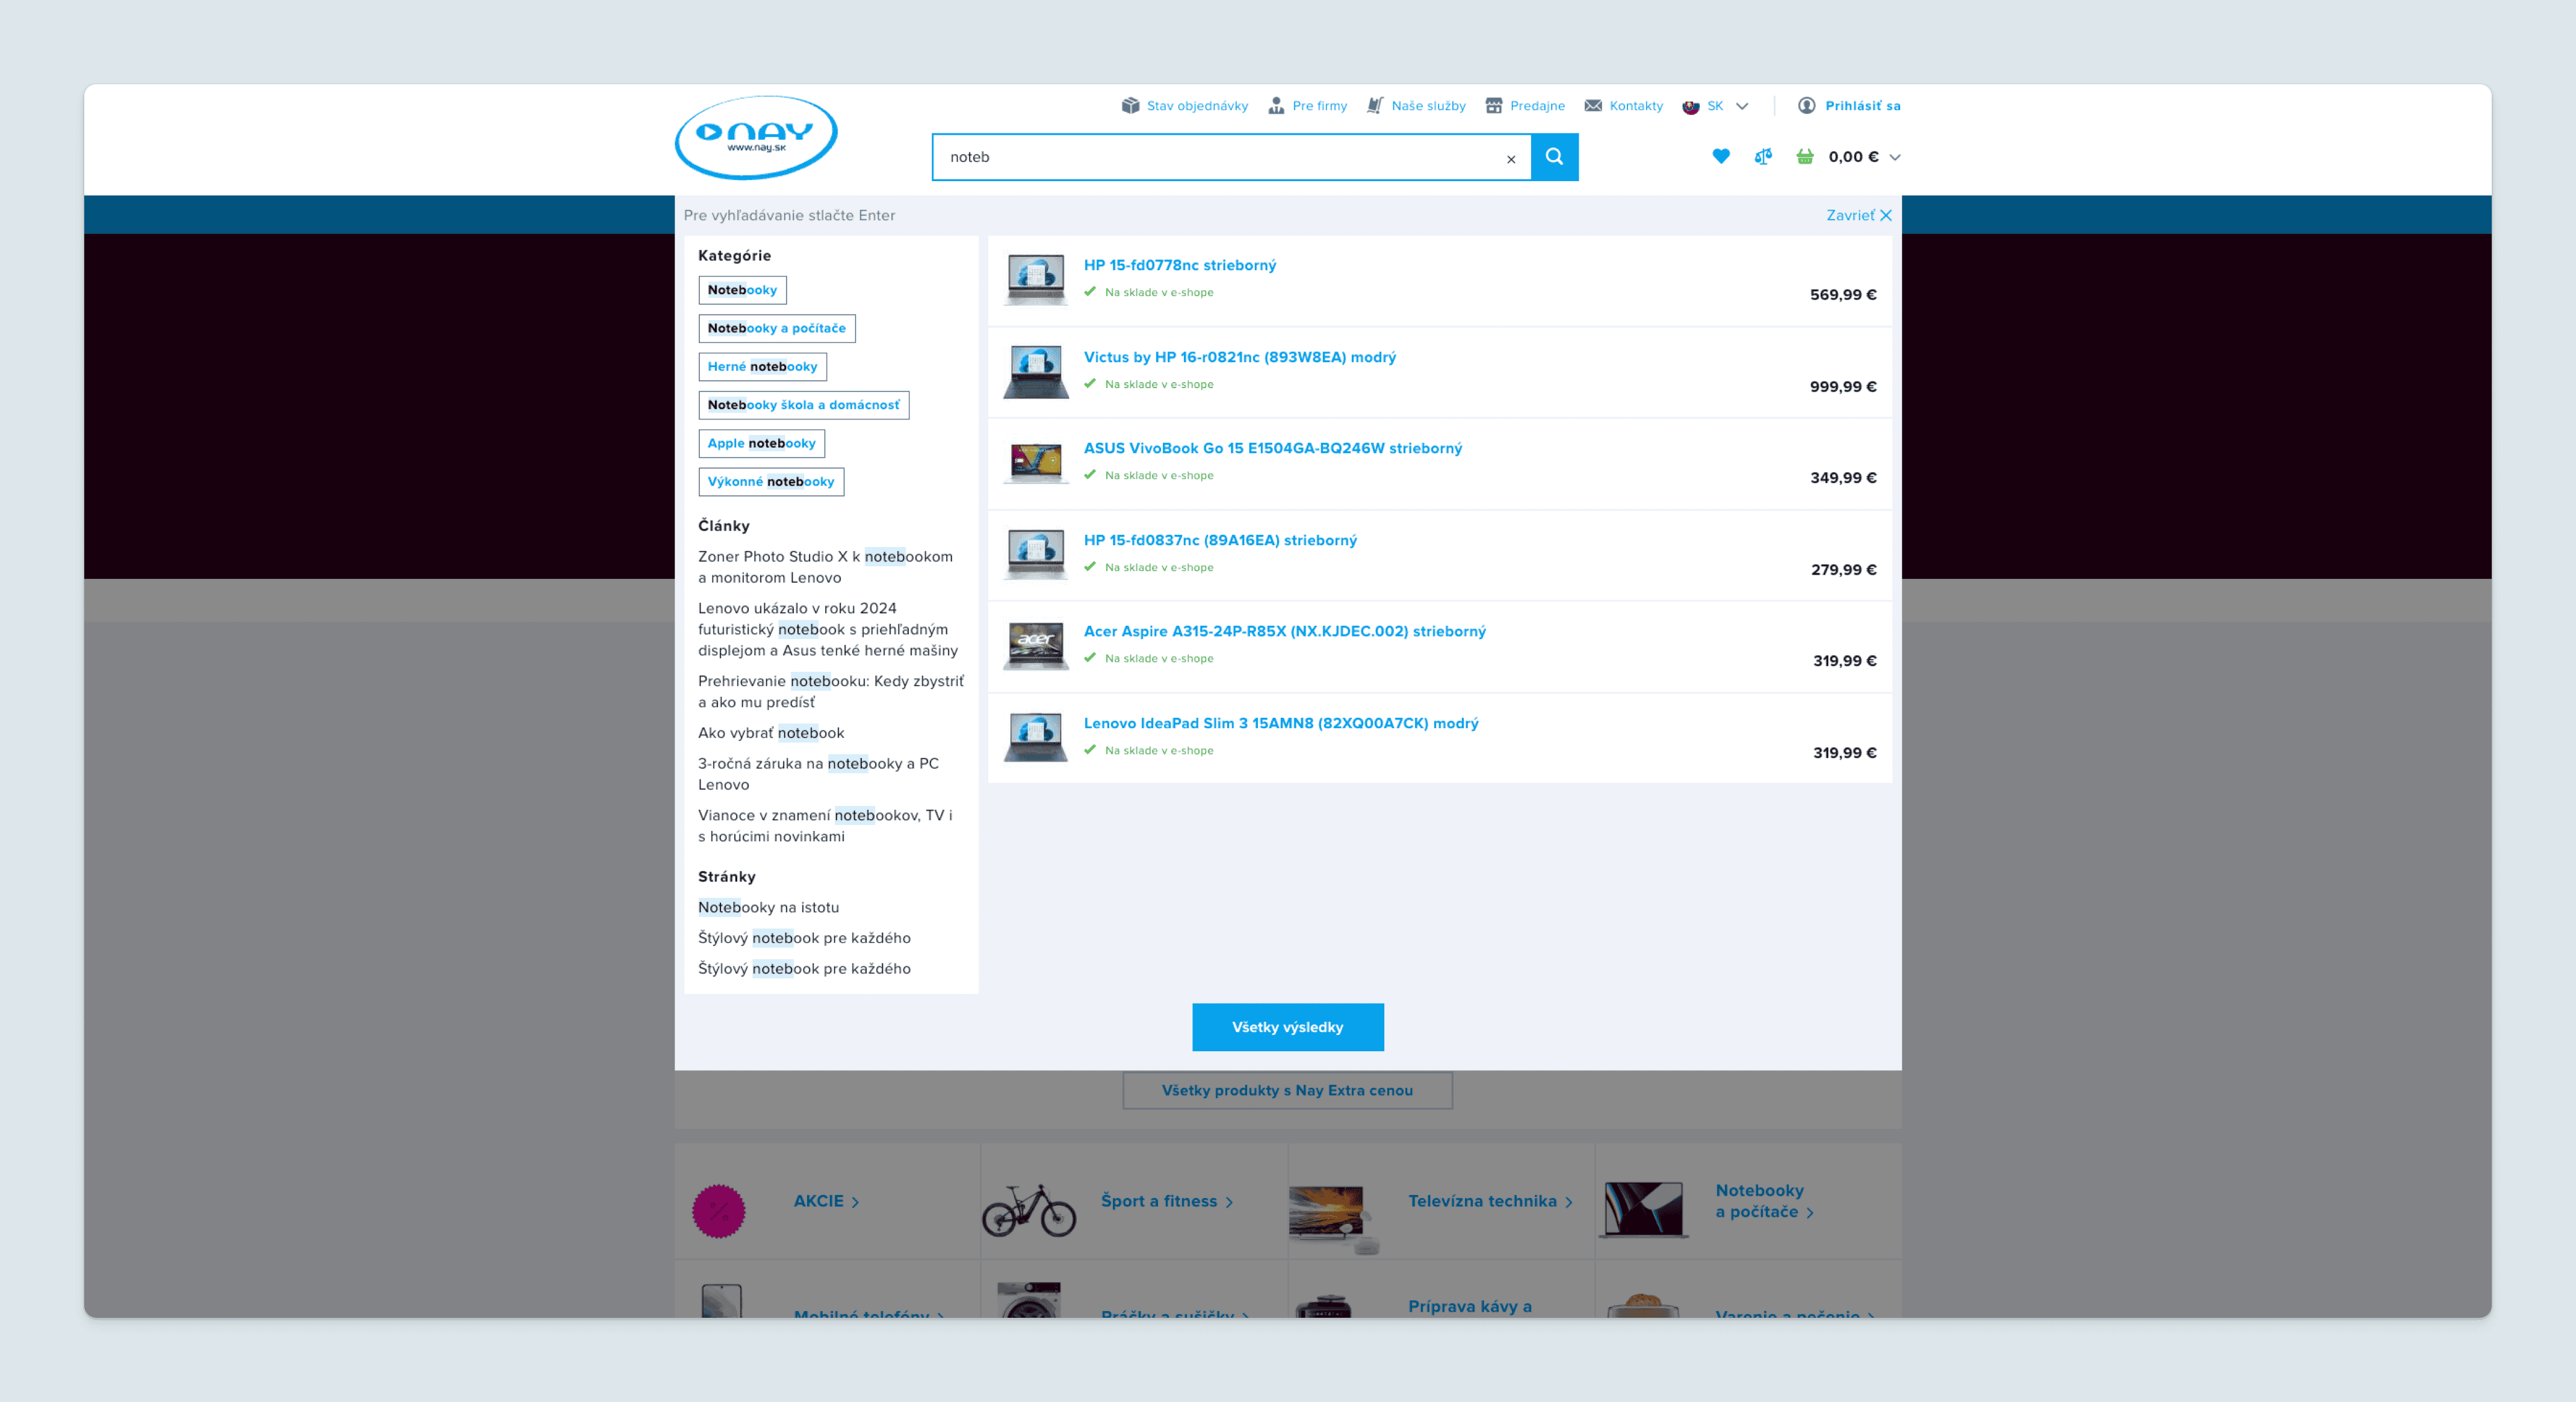Open the HP 15-fd0778nc strieborný result
The height and width of the screenshot is (1402, 2576).
pos(1179,265)
